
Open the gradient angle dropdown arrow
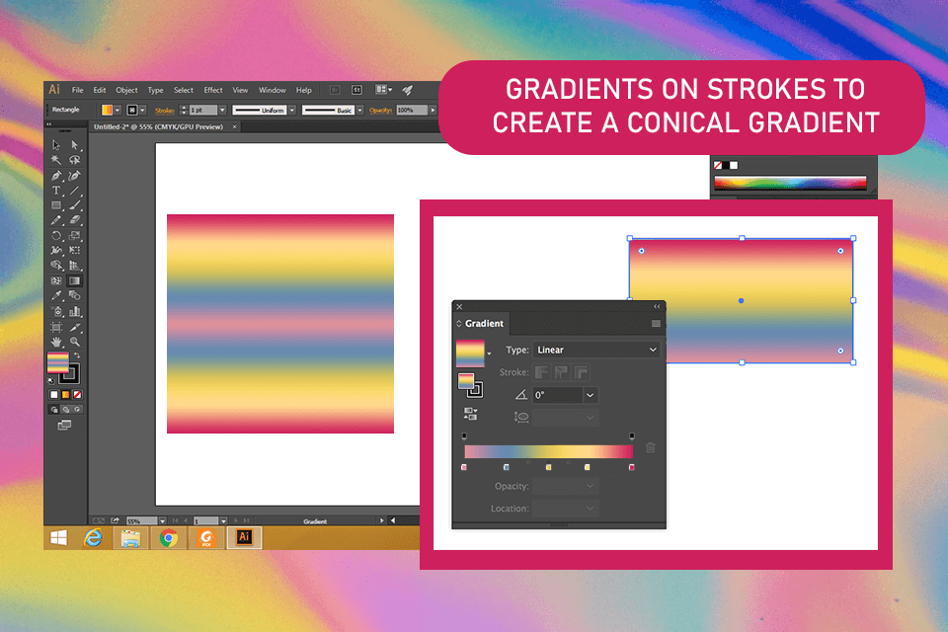click(x=591, y=395)
